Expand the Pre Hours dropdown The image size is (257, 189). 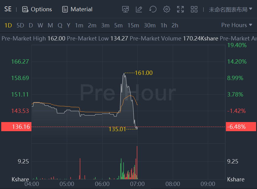[x=237, y=25]
